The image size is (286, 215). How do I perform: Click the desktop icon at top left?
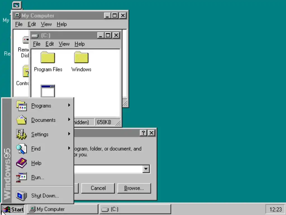[16, 6]
